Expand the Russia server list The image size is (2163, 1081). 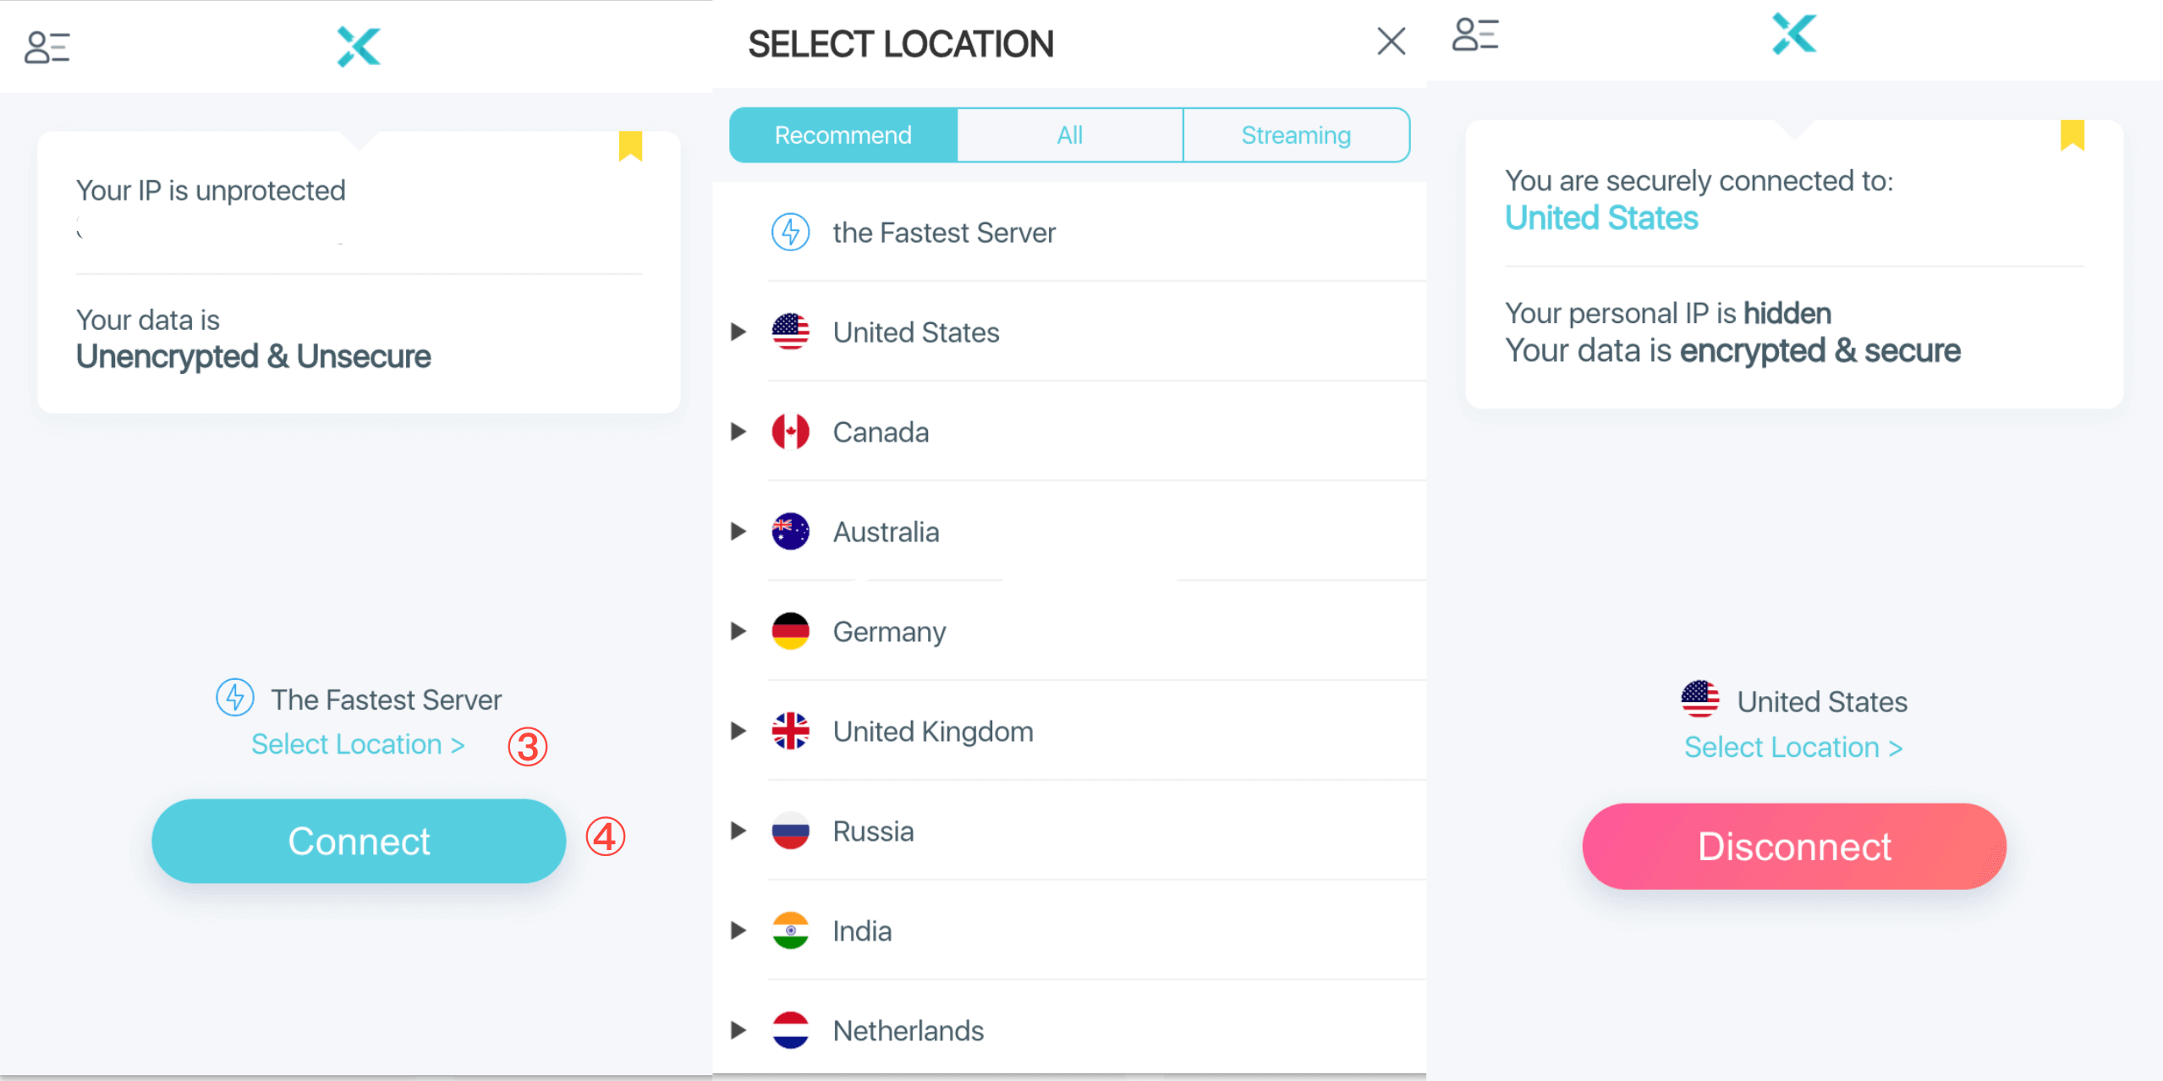[x=738, y=831]
